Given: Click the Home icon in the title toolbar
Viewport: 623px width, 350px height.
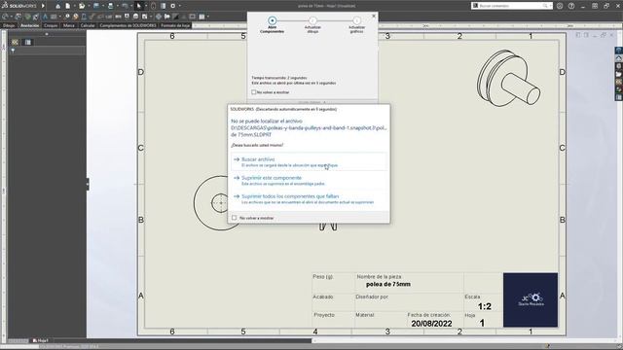Looking at the screenshot, I should point(58,6).
